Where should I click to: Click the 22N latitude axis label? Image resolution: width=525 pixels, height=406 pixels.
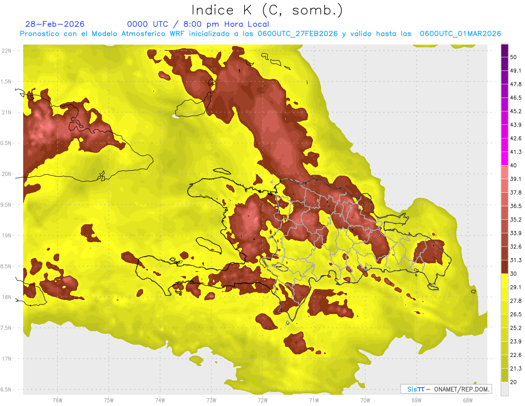(7, 51)
